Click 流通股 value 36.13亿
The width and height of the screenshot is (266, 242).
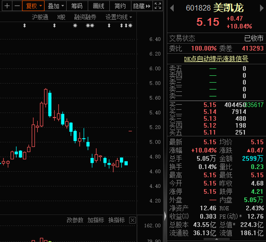point(205,233)
